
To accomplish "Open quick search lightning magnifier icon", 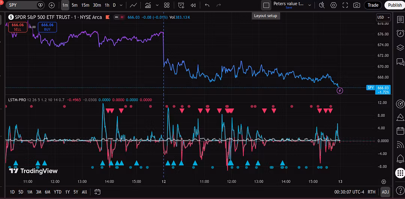I will click(x=322, y=5).
